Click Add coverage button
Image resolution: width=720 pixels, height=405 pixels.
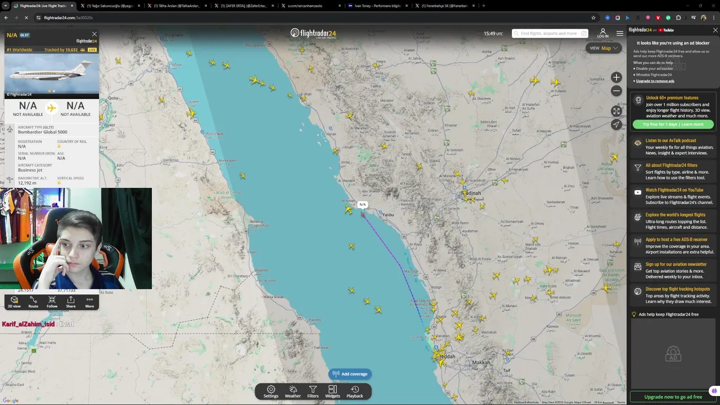(350, 374)
